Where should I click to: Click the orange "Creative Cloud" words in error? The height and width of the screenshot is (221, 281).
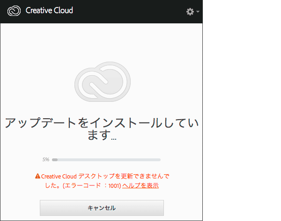tap(59, 177)
